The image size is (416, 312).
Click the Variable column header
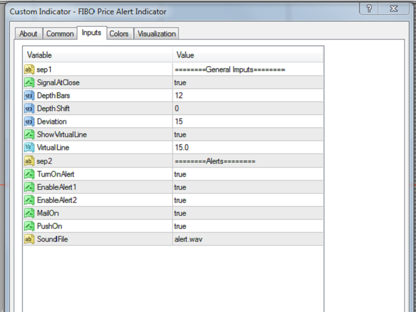(x=97, y=55)
